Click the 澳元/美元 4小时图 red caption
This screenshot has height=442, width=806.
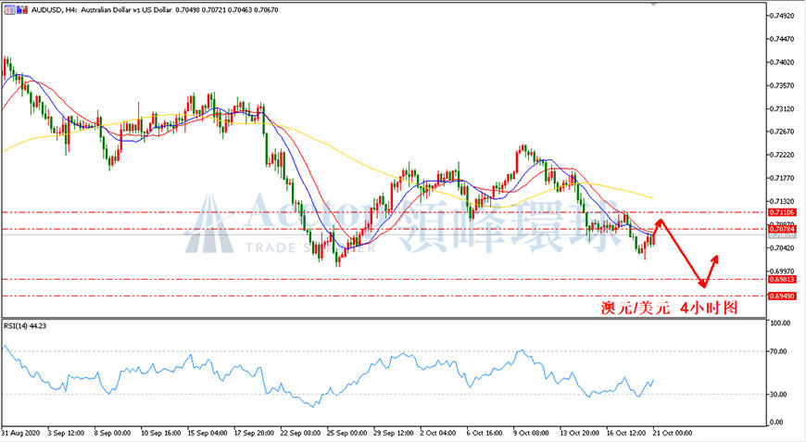669,308
